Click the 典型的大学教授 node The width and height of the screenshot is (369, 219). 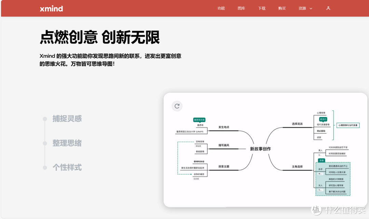[336, 179]
